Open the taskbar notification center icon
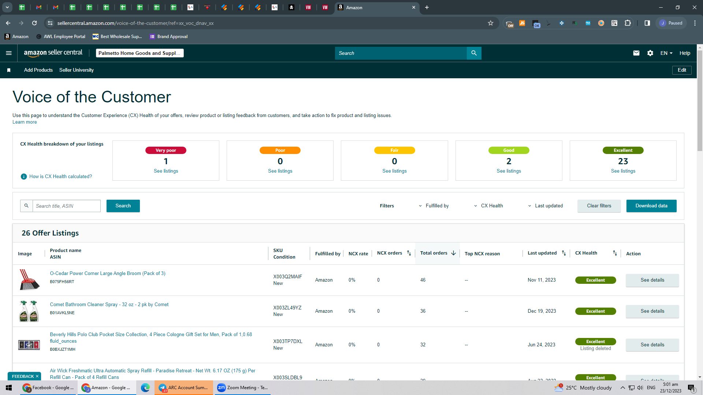 (x=691, y=388)
